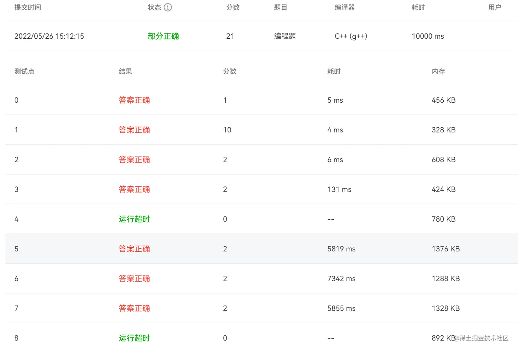This screenshot has width=518, height=351.
Task: Click the 编程题 problem type cell
Action: coord(285,36)
